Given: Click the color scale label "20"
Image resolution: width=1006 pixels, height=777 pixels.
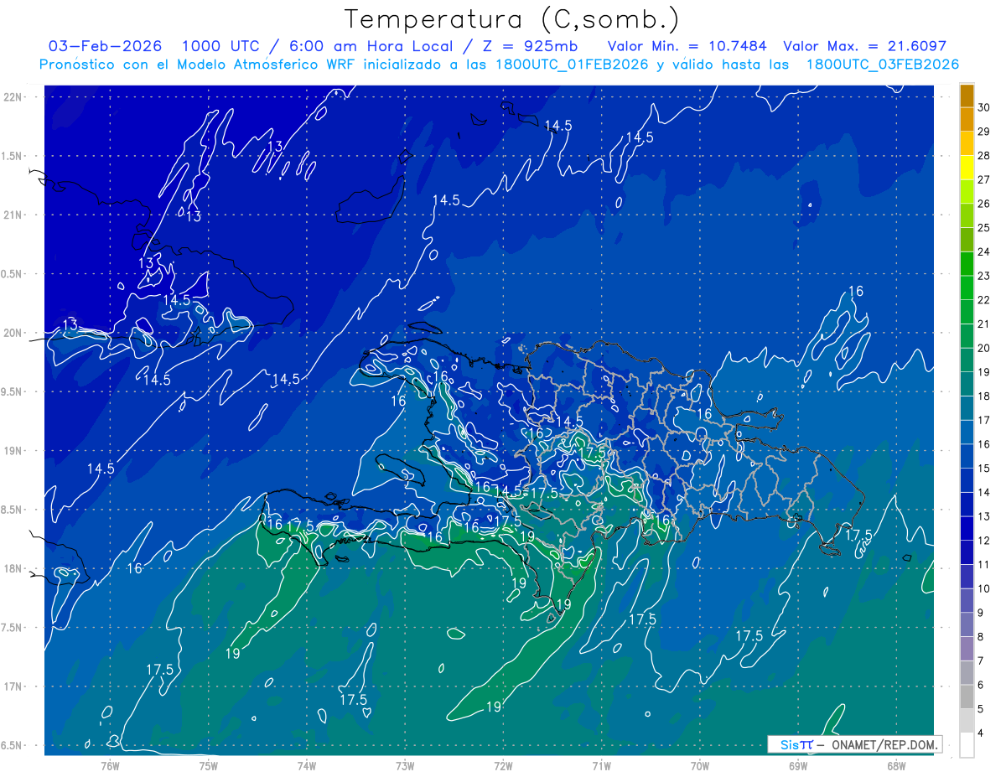Looking at the screenshot, I should click(983, 348).
